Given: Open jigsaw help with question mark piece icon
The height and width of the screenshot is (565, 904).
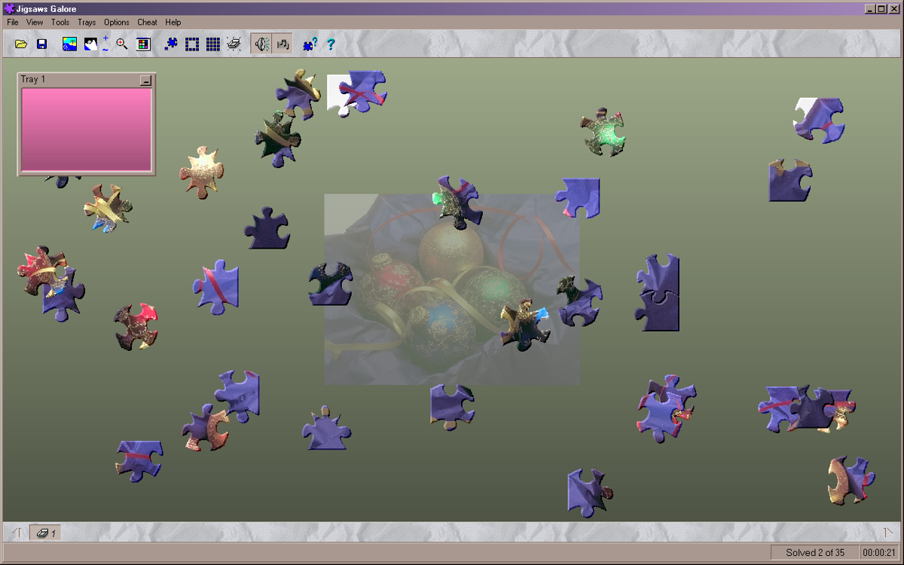Looking at the screenshot, I should (x=308, y=44).
